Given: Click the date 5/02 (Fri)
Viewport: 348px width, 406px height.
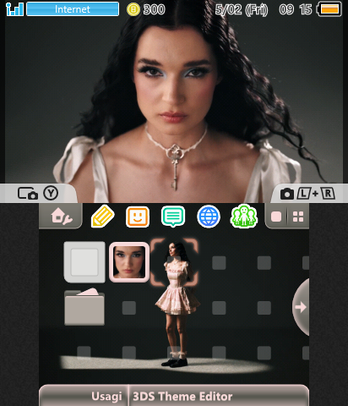Looking at the screenshot, I should (242, 9).
